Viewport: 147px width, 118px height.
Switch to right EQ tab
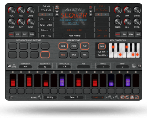pyautogui.click(x=124, y=34)
